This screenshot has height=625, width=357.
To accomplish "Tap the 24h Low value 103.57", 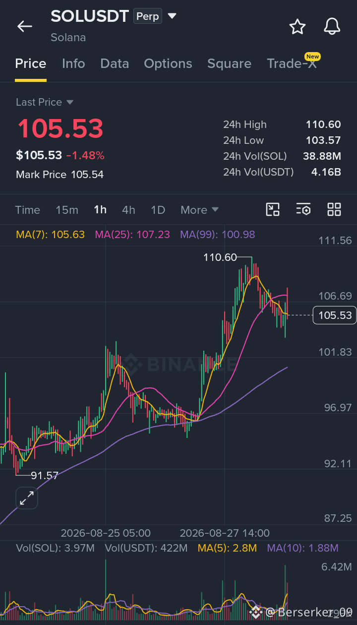I will tap(323, 140).
